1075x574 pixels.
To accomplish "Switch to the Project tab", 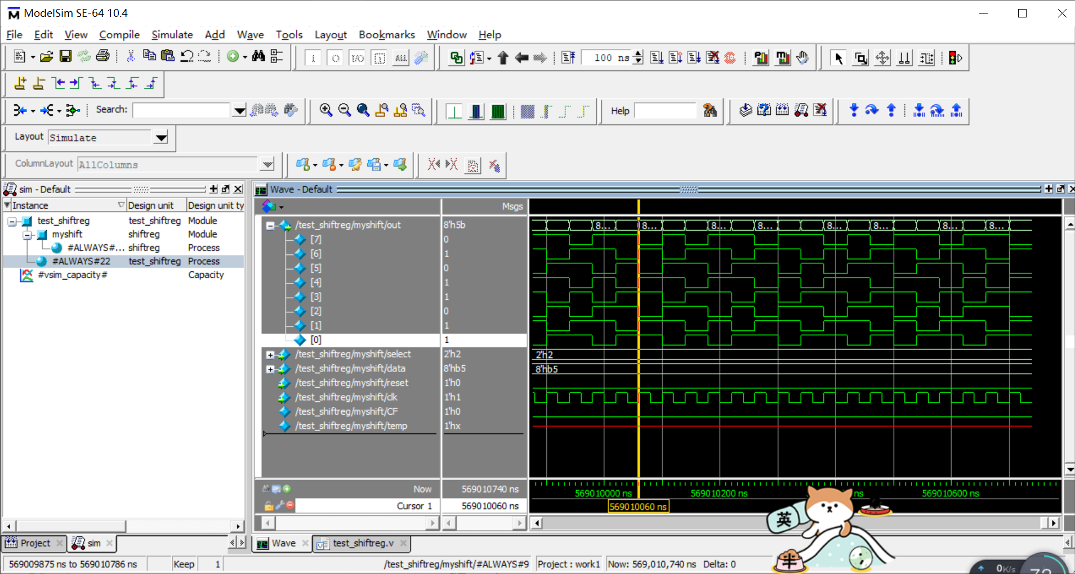I will pyautogui.click(x=35, y=543).
